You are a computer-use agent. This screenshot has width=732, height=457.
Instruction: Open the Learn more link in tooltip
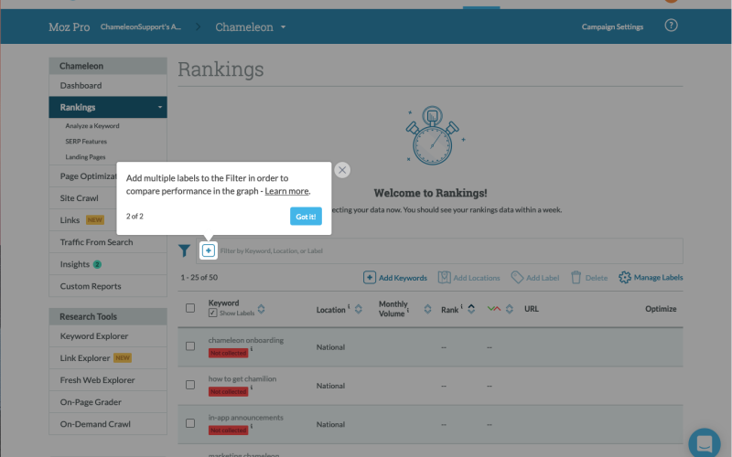(x=286, y=191)
